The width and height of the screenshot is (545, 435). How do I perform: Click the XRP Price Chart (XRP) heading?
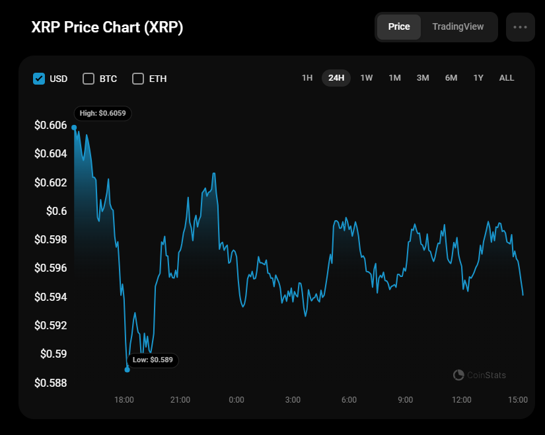108,28
